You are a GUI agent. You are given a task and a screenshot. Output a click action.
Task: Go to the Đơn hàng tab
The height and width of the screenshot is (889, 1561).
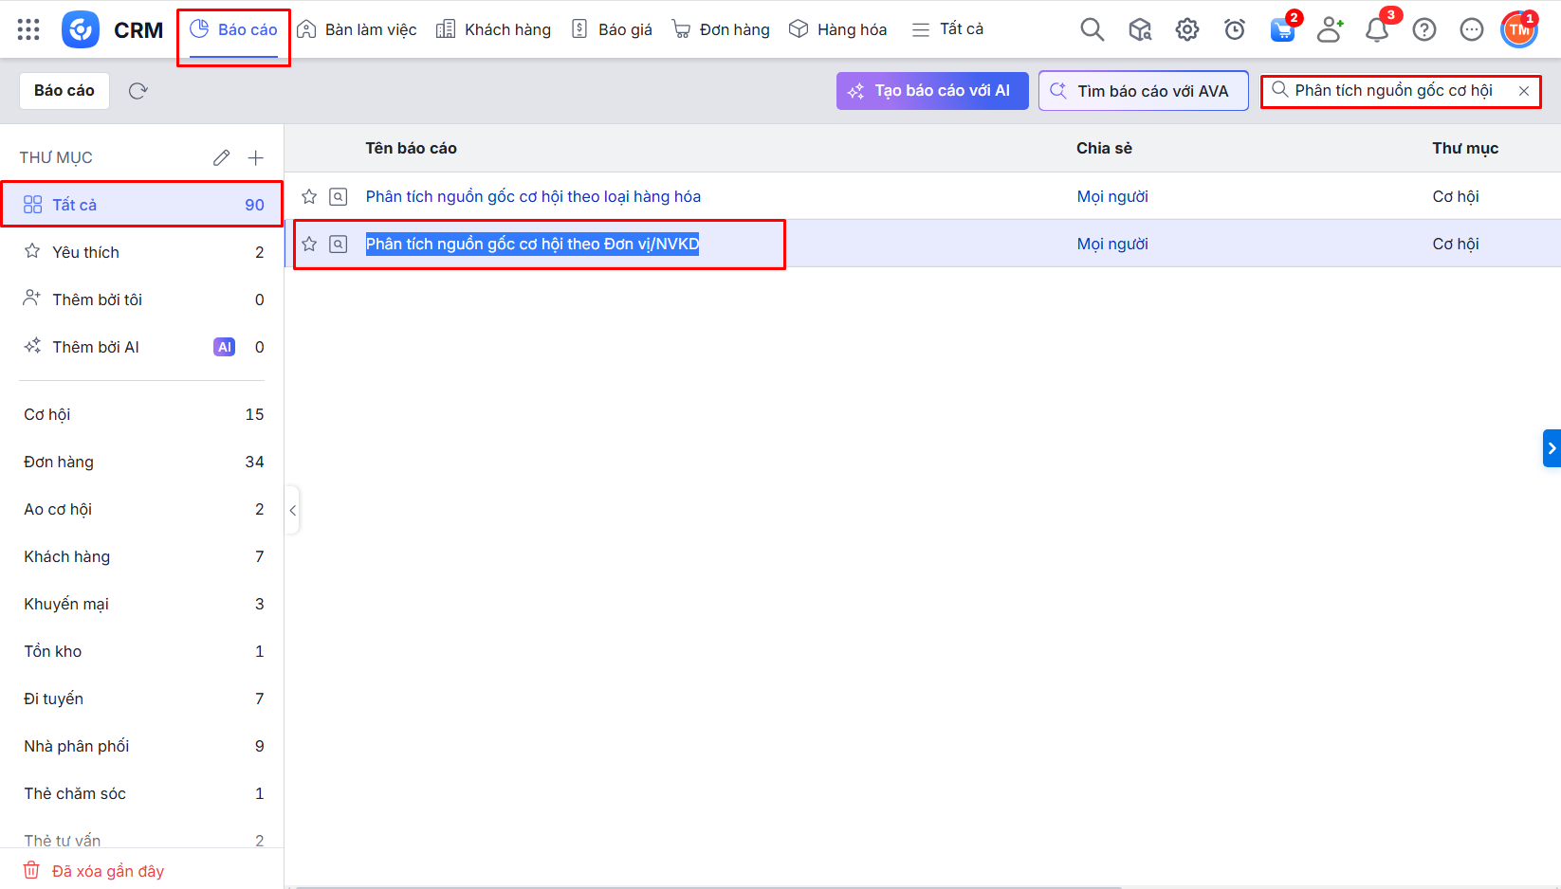pyautogui.click(x=721, y=29)
